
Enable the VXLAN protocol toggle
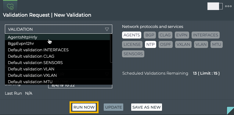[183, 44]
